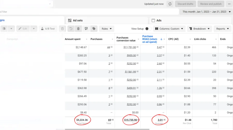Open Amount spent column dropdown arrow
This screenshot has height=130, width=233.
pos(86,39)
